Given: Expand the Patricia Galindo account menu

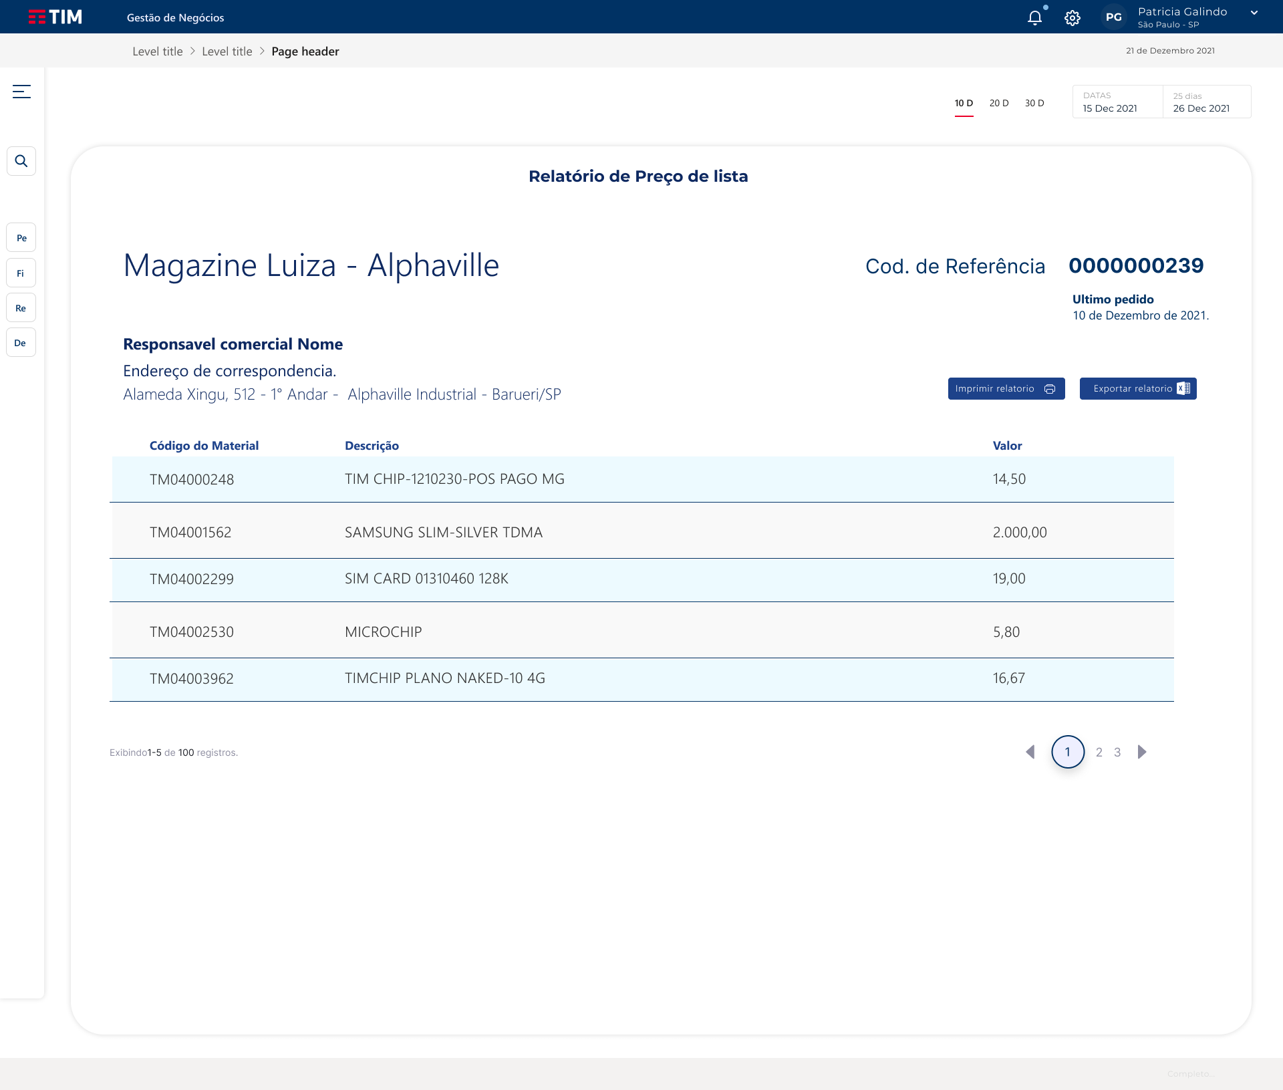Looking at the screenshot, I should (1254, 13).
